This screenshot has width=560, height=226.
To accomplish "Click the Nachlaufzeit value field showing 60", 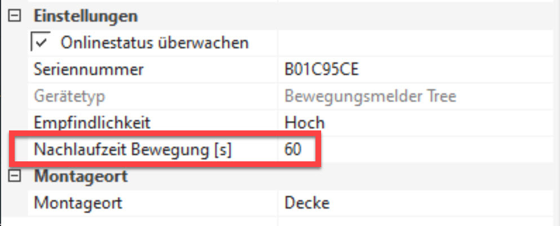I will [293, 150].
